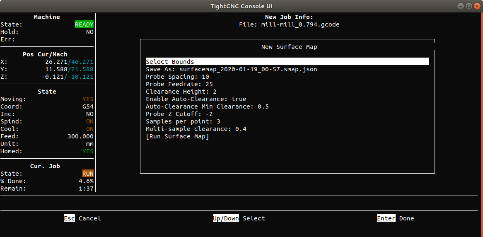Click the RUN job state indicator
This screenshot has width=483, height=237.
click(x=88, y=174)
